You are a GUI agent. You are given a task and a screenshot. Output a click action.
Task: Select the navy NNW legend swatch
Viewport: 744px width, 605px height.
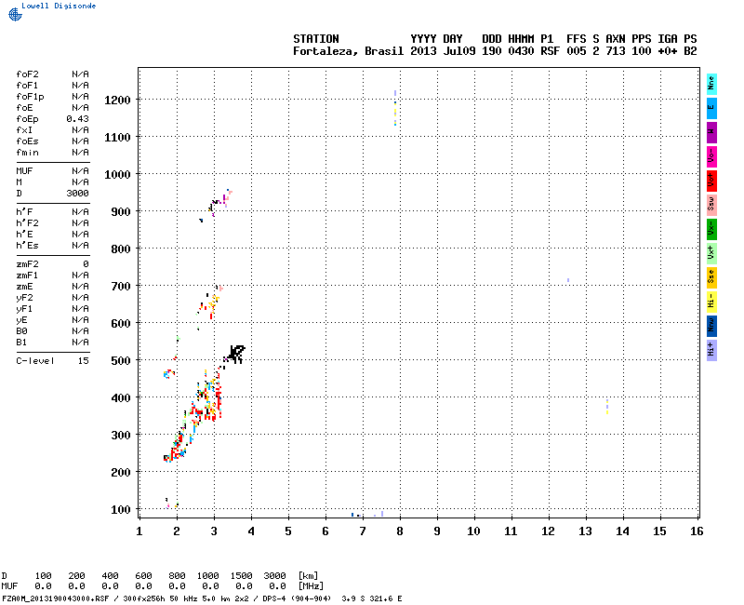click(x=711, y=326)
